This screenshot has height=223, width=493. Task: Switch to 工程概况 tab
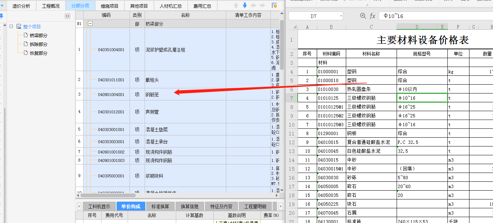pos(51,6)
